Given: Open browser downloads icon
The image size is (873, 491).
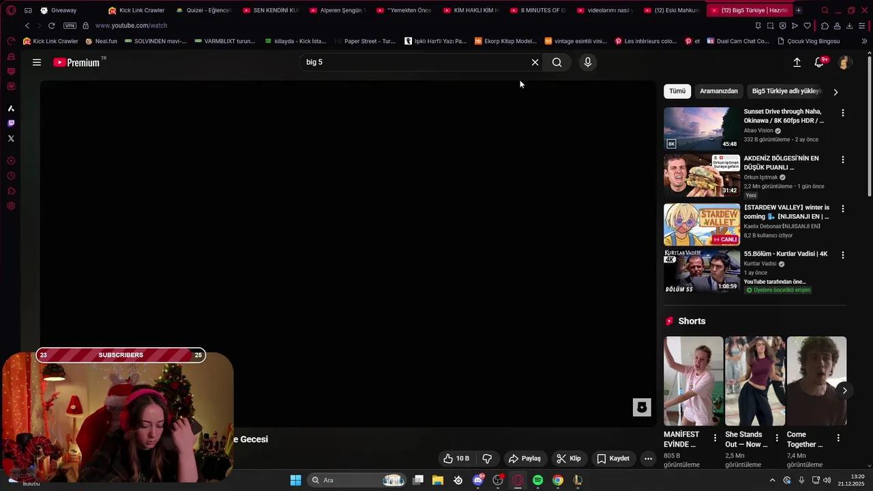Looking at the screenshot, I should click(849, 25).
